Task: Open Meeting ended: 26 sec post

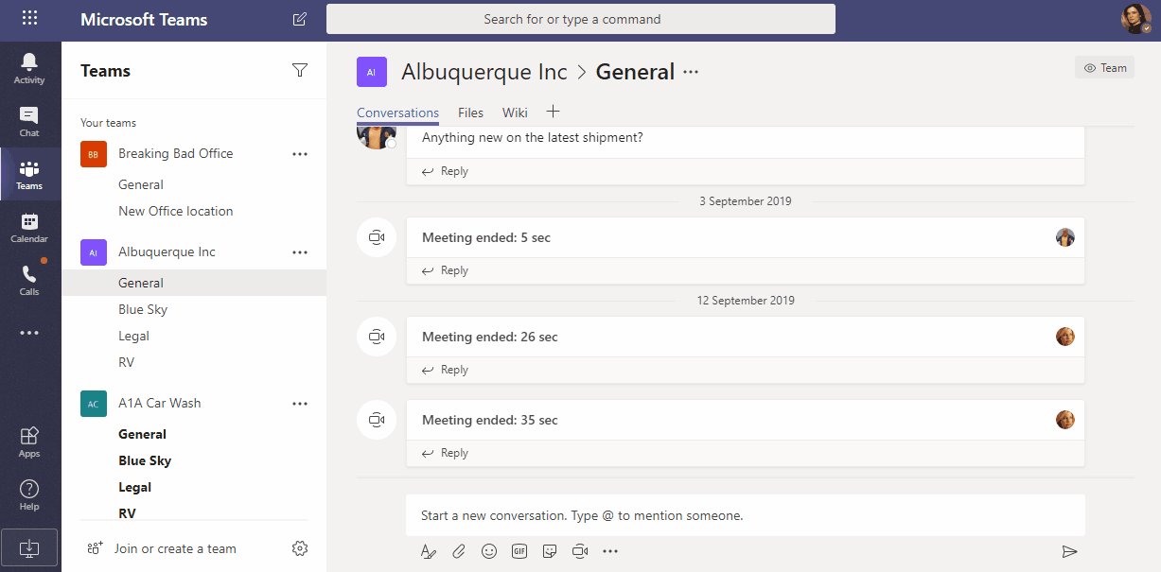Action: [745, 337]
